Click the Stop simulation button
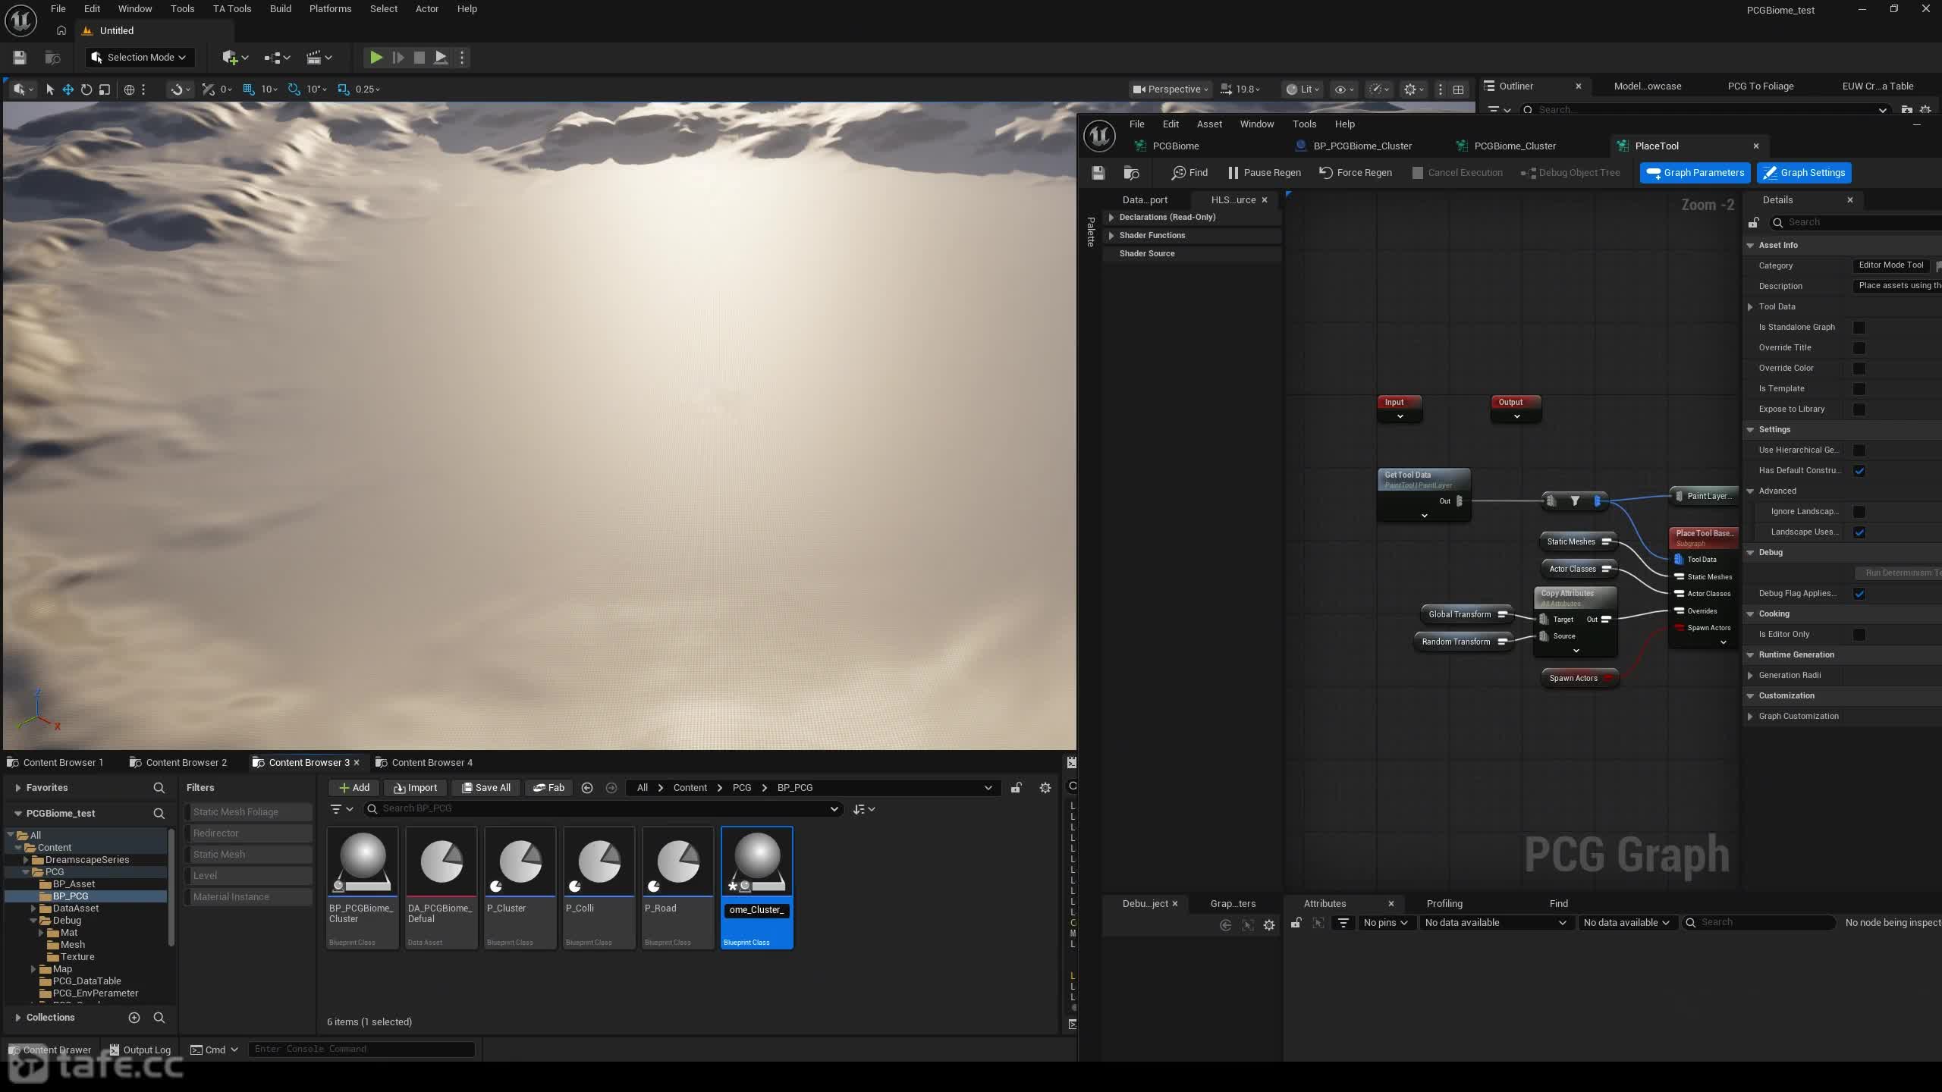 [419, 58]
